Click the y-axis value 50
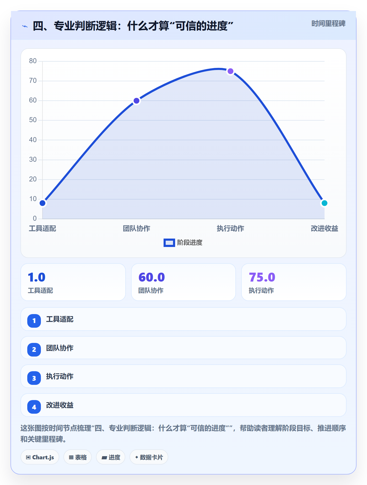Viewport: 367px width, 485px height. tap(33, 120)
